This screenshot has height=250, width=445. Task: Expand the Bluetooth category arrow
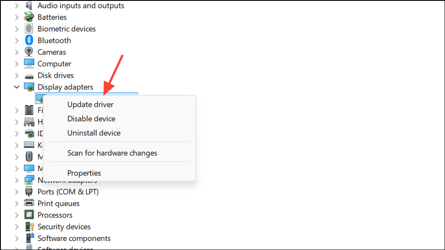click(x=17, y=41)
